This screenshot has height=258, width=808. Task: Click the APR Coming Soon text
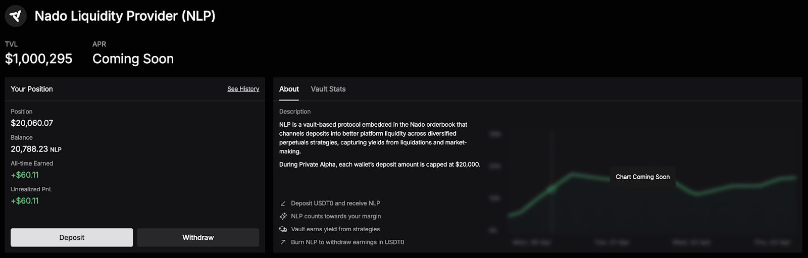(x=133, y=59)
